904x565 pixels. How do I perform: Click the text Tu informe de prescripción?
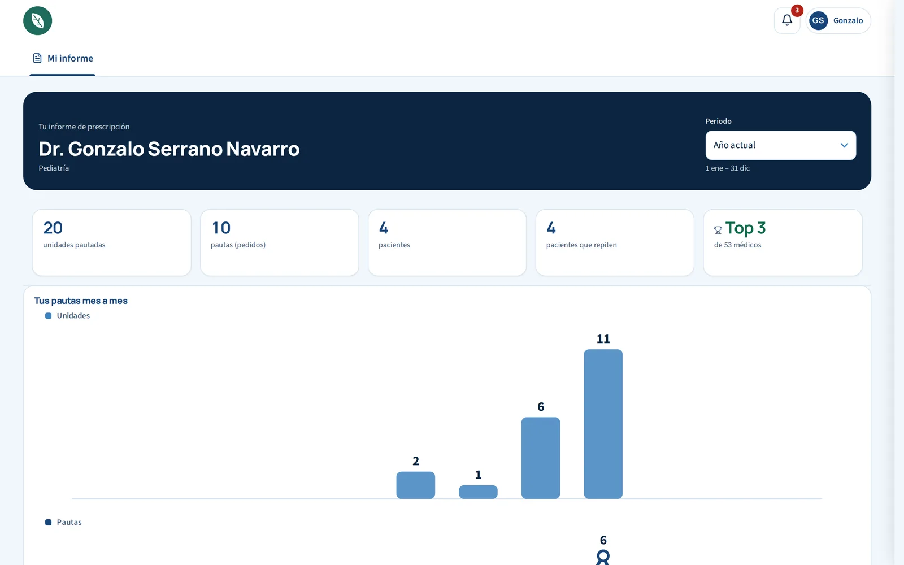[x=84, y=127]
